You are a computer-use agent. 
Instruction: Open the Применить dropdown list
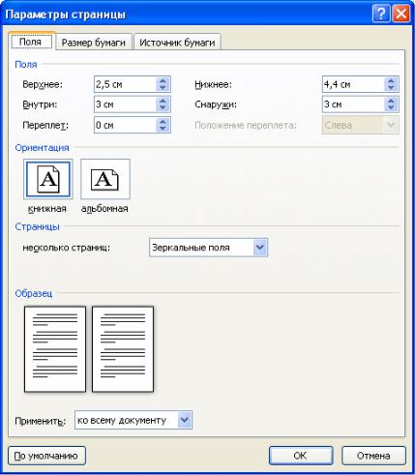[x=185, y=420]
